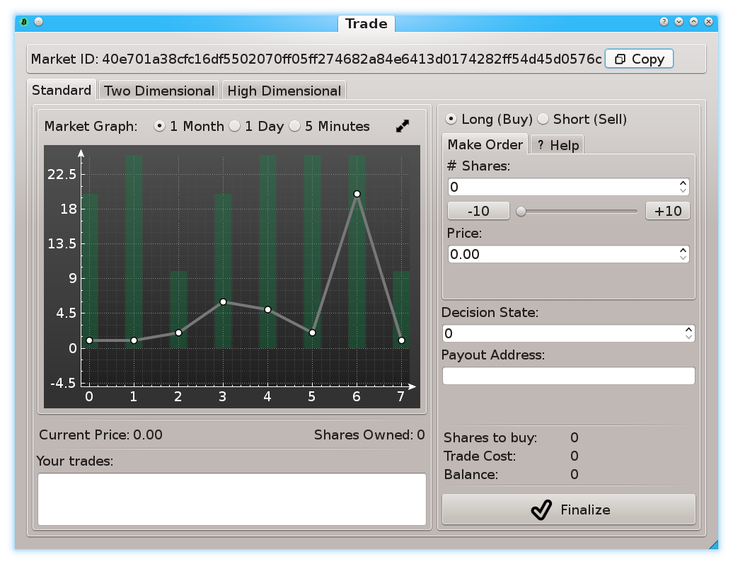Click the shares quantity slider handle
Viewport: 733px width, 564px height.
(519, 210)
